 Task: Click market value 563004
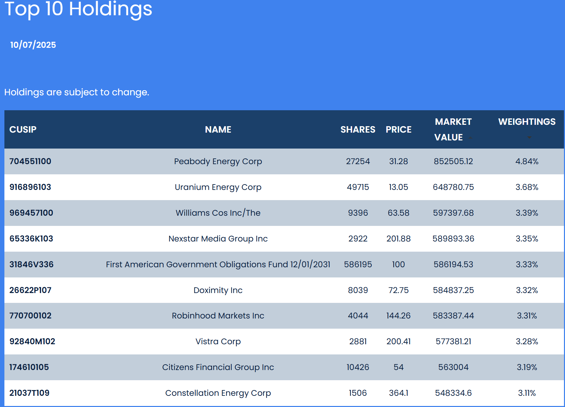coord(453,367)
